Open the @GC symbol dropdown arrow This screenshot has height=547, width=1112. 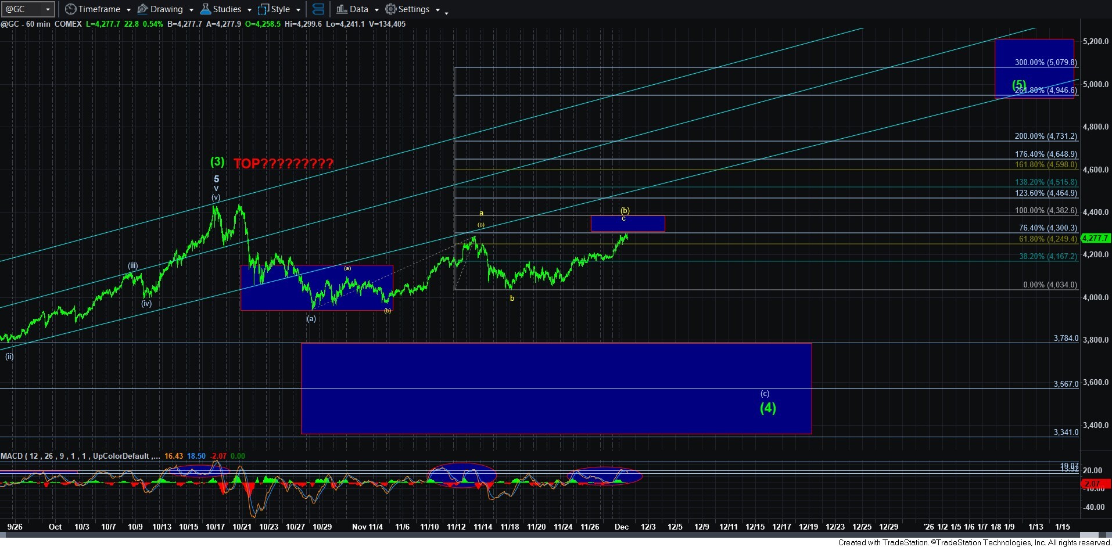(x=48, y=9)
